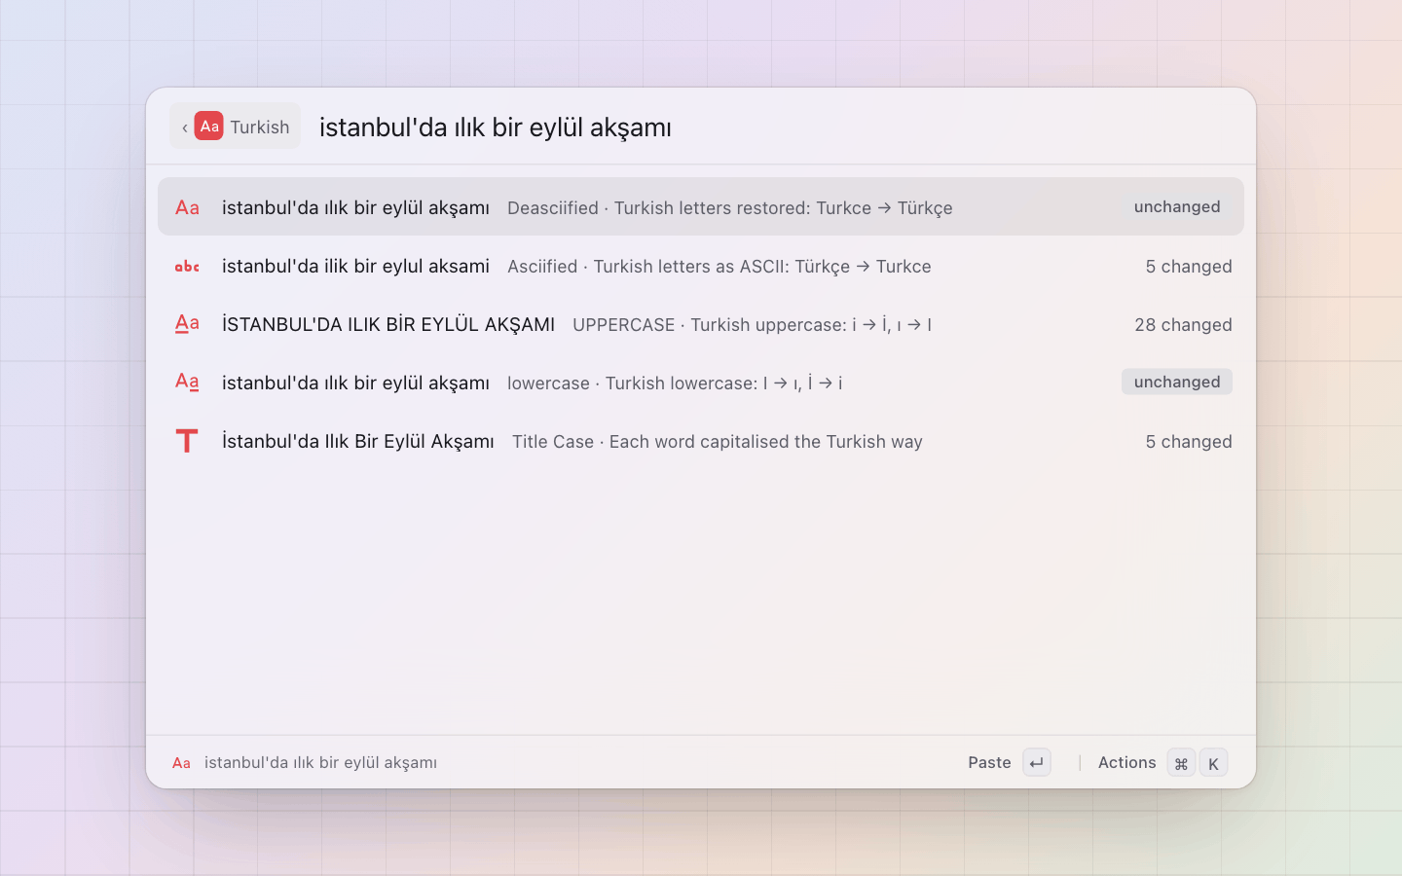Click the '28 changed' label

point(1183,325)
